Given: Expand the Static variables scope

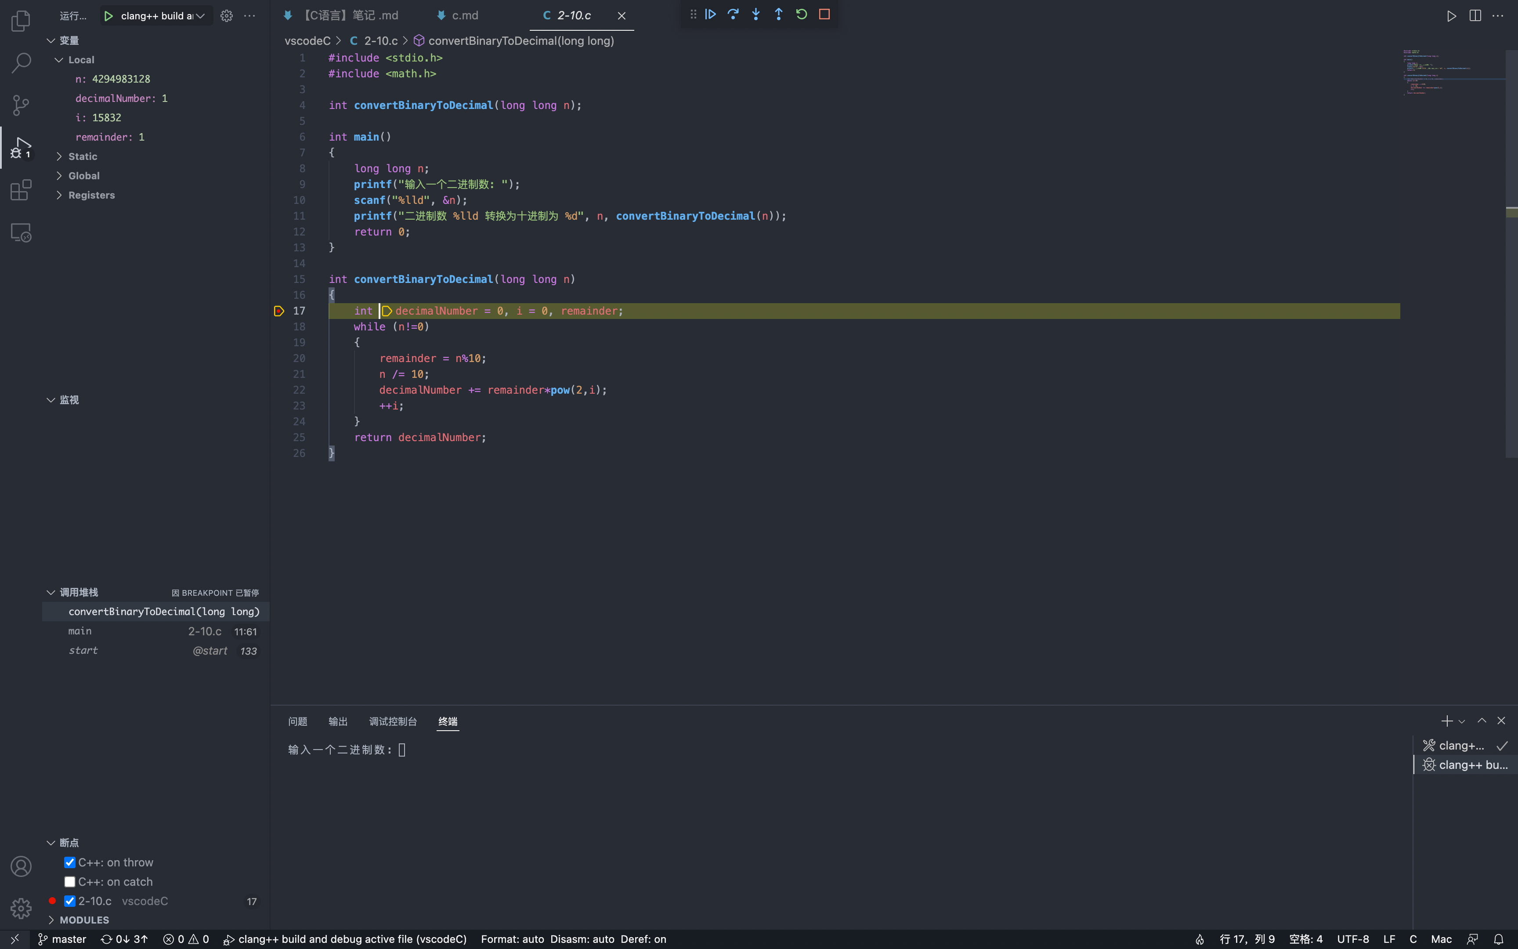Looking at the screenshot, I should click(x=59, y=156).
